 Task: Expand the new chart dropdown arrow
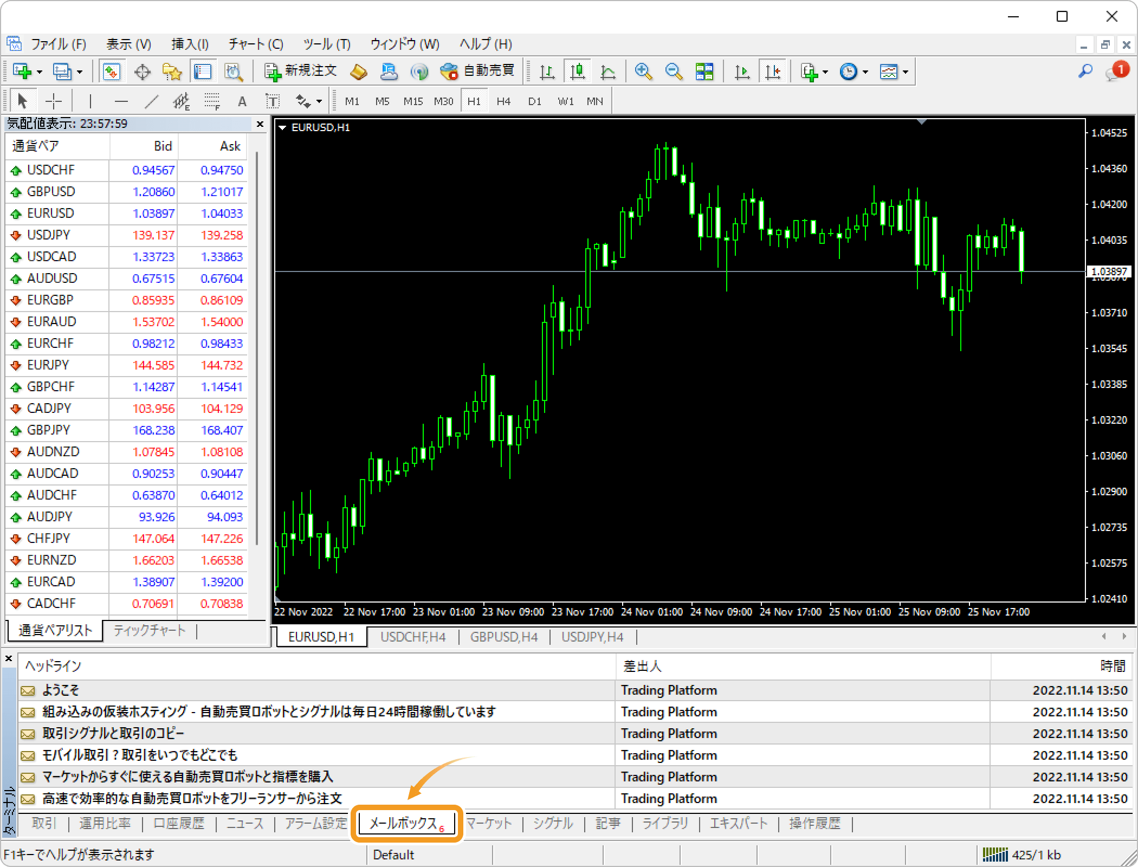click(x=40, y=72)
